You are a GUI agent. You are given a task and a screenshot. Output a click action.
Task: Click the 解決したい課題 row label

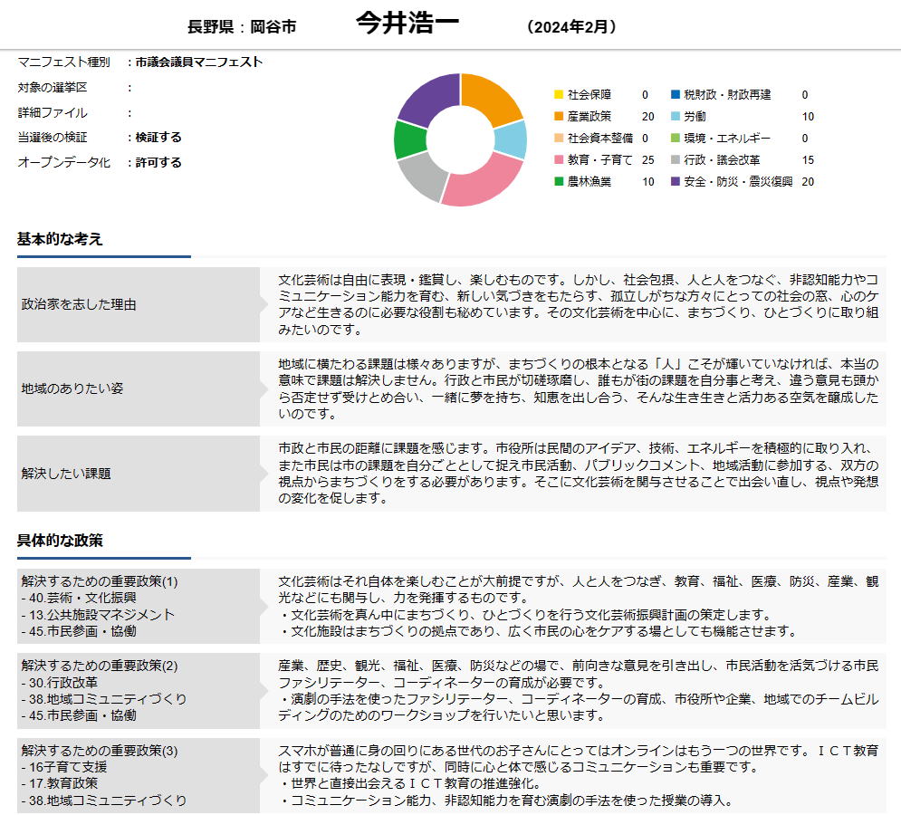point(66,474)
